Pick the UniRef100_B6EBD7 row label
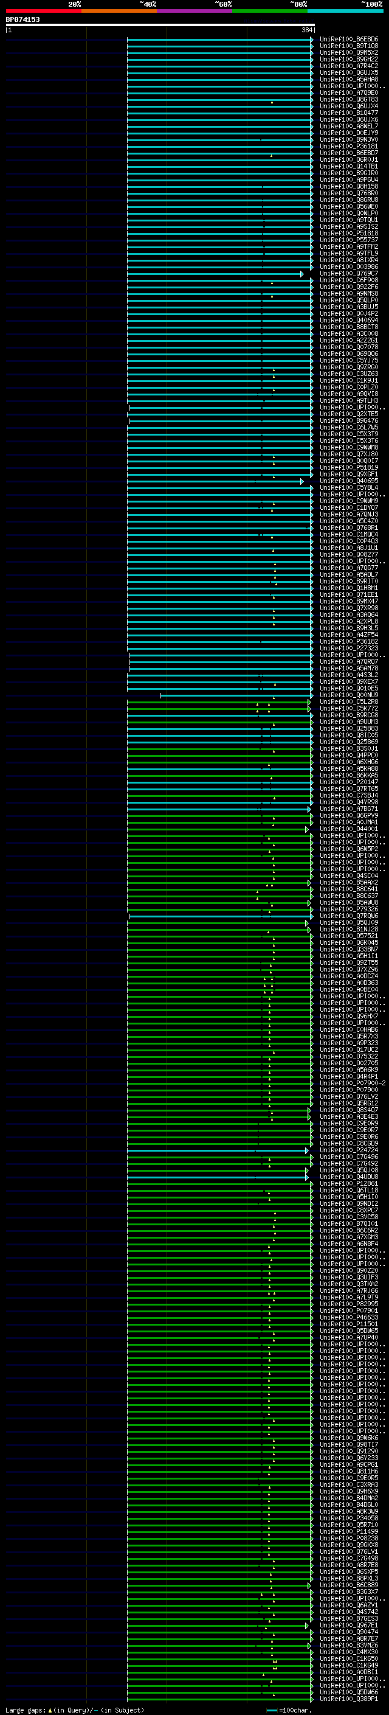 [349, 153]
